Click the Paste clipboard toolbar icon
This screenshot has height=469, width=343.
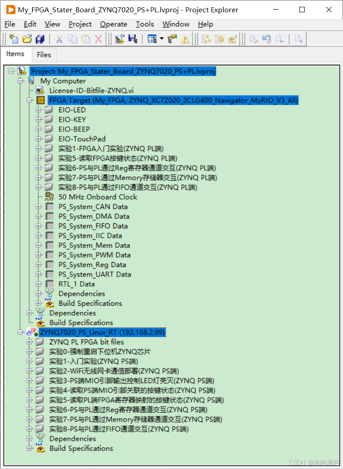(x=86, y=39)
